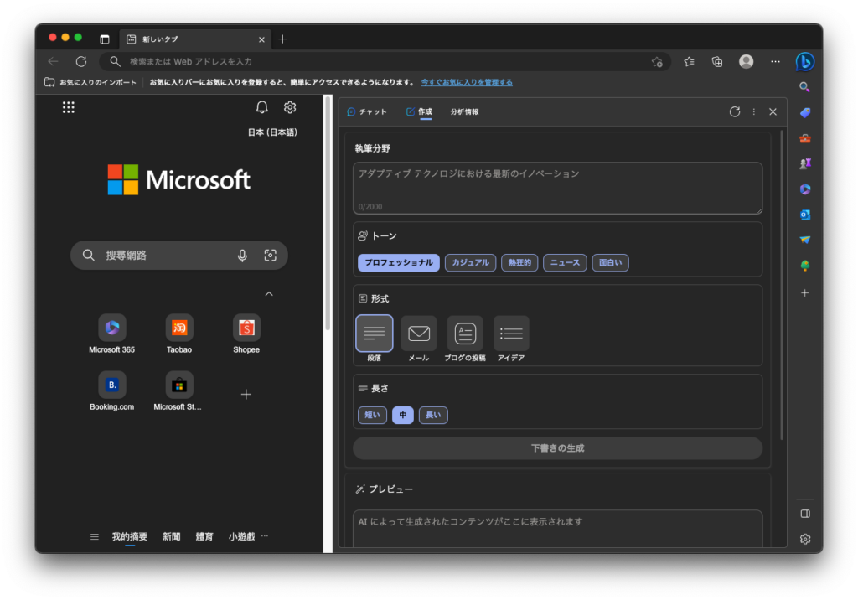Viewport: 858px width, 600px height.
Task: Click the browser refresh button
Action: 81,61
